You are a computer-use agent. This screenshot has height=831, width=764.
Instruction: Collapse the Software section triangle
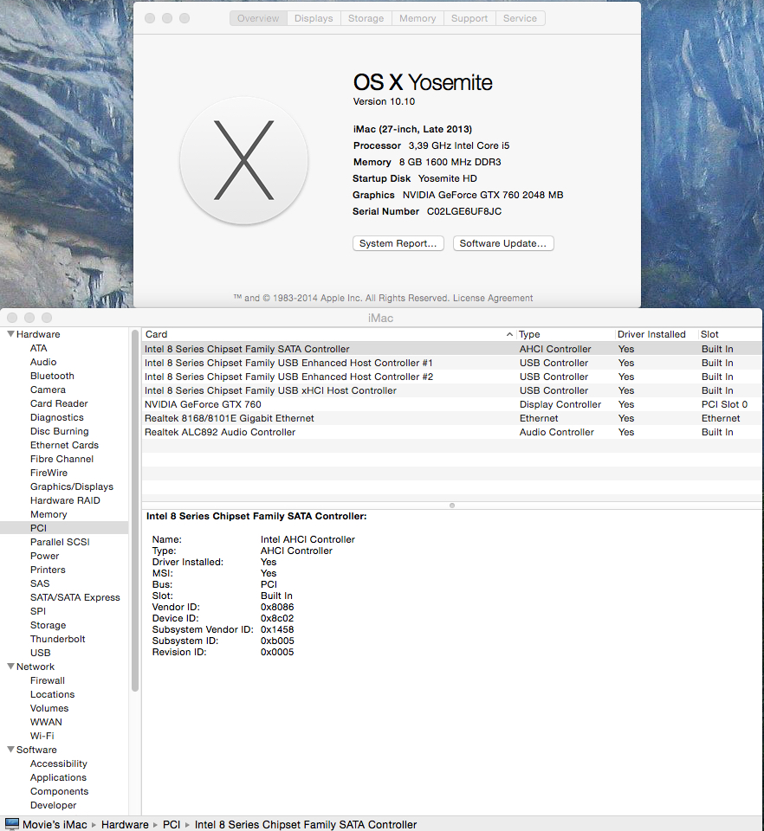(10, 750)
